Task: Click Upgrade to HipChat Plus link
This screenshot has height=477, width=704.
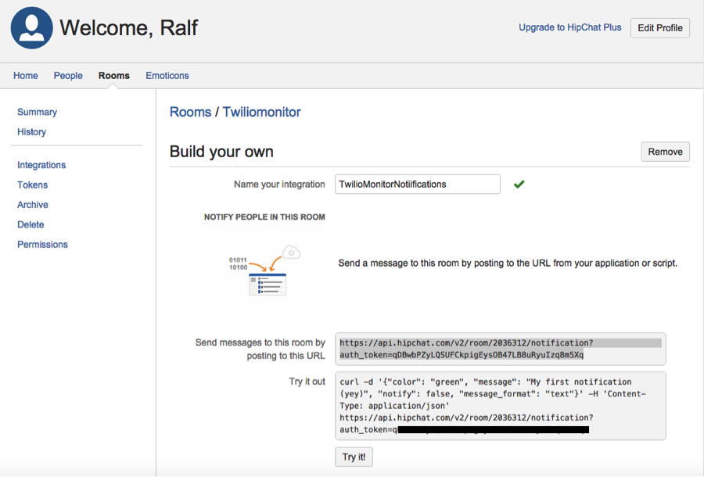Action: (x=570, y=27)
